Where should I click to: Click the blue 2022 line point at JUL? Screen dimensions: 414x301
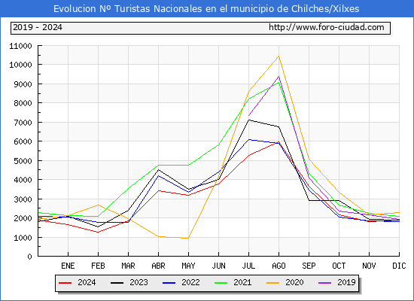[x=248, y=140]
